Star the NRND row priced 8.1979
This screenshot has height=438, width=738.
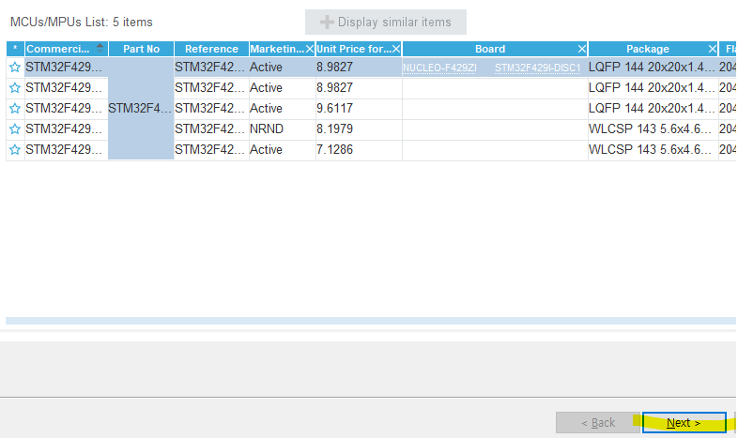click(15, 128)
